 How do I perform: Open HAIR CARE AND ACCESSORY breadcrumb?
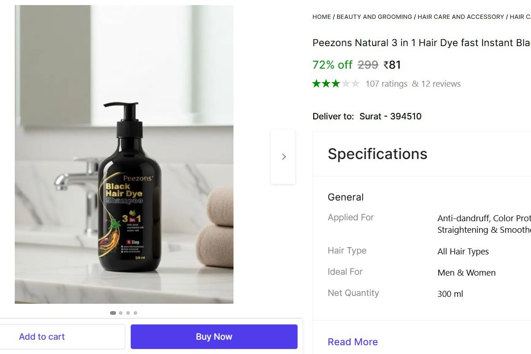[461, 17]
